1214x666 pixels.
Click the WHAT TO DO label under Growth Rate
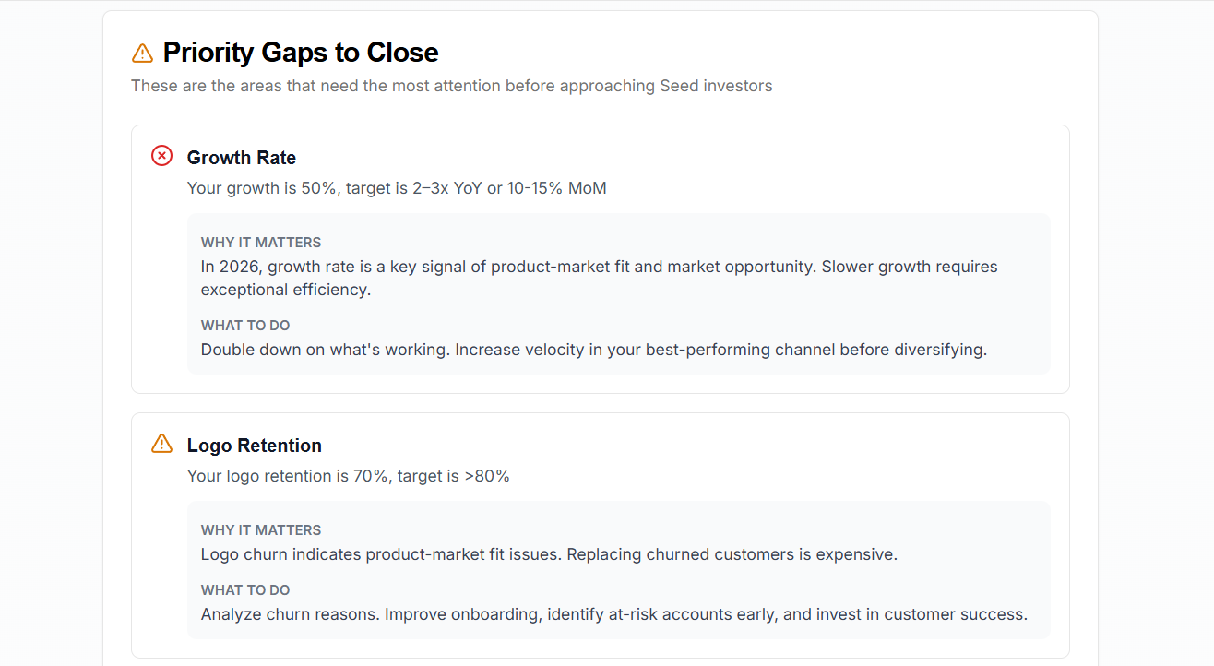click(245, 326)
